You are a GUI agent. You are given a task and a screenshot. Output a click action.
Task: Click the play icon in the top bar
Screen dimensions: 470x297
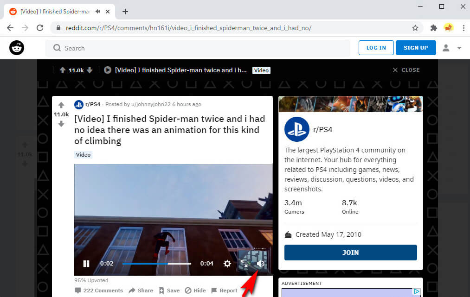[108, 70]
